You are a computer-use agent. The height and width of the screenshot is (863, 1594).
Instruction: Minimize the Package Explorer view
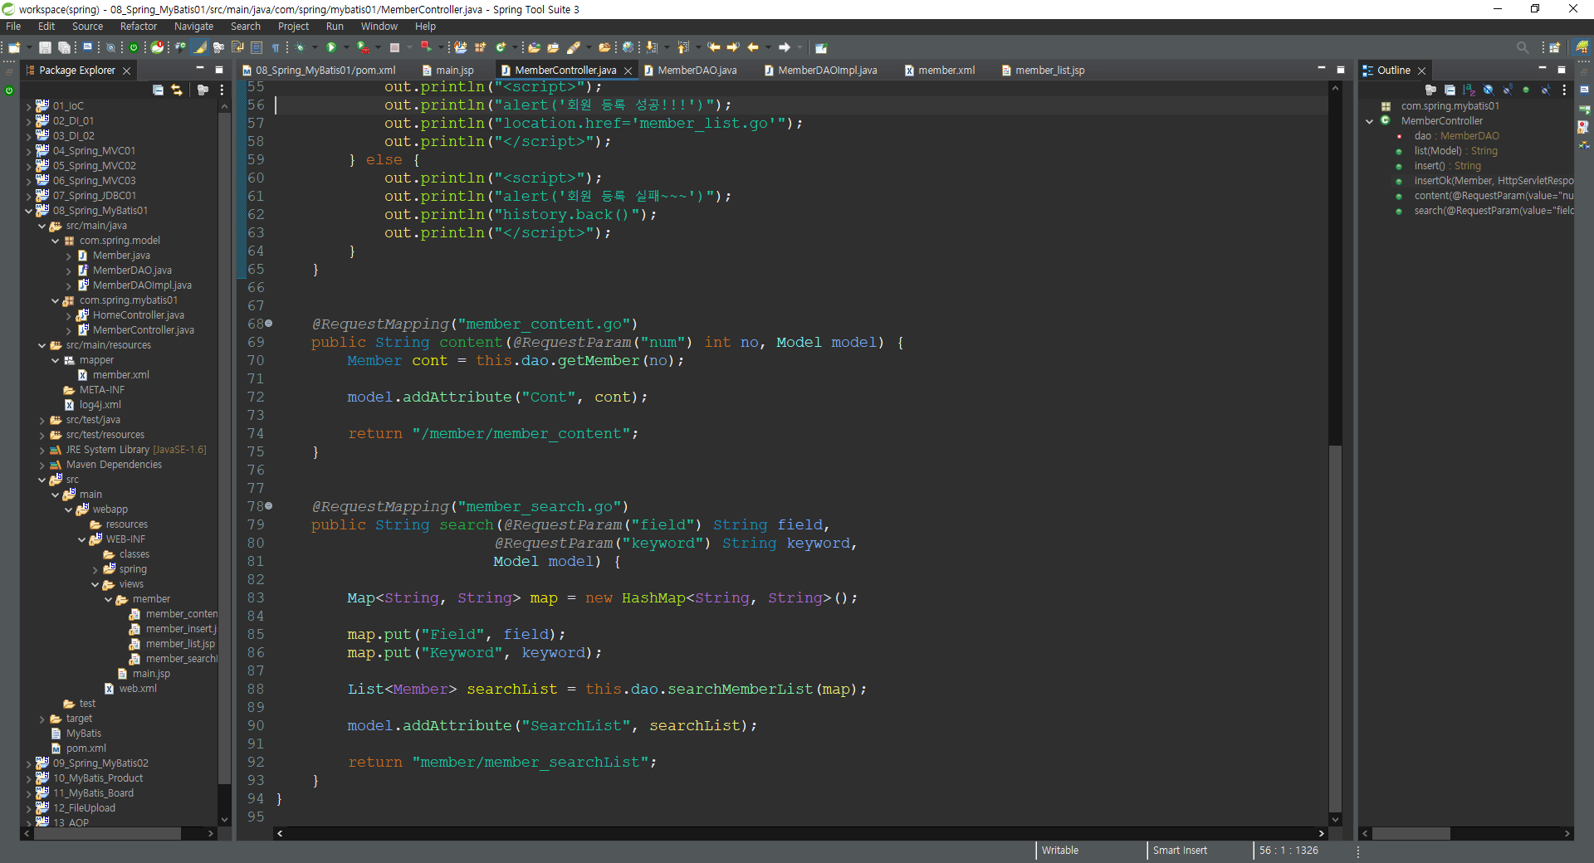point(199,69)
